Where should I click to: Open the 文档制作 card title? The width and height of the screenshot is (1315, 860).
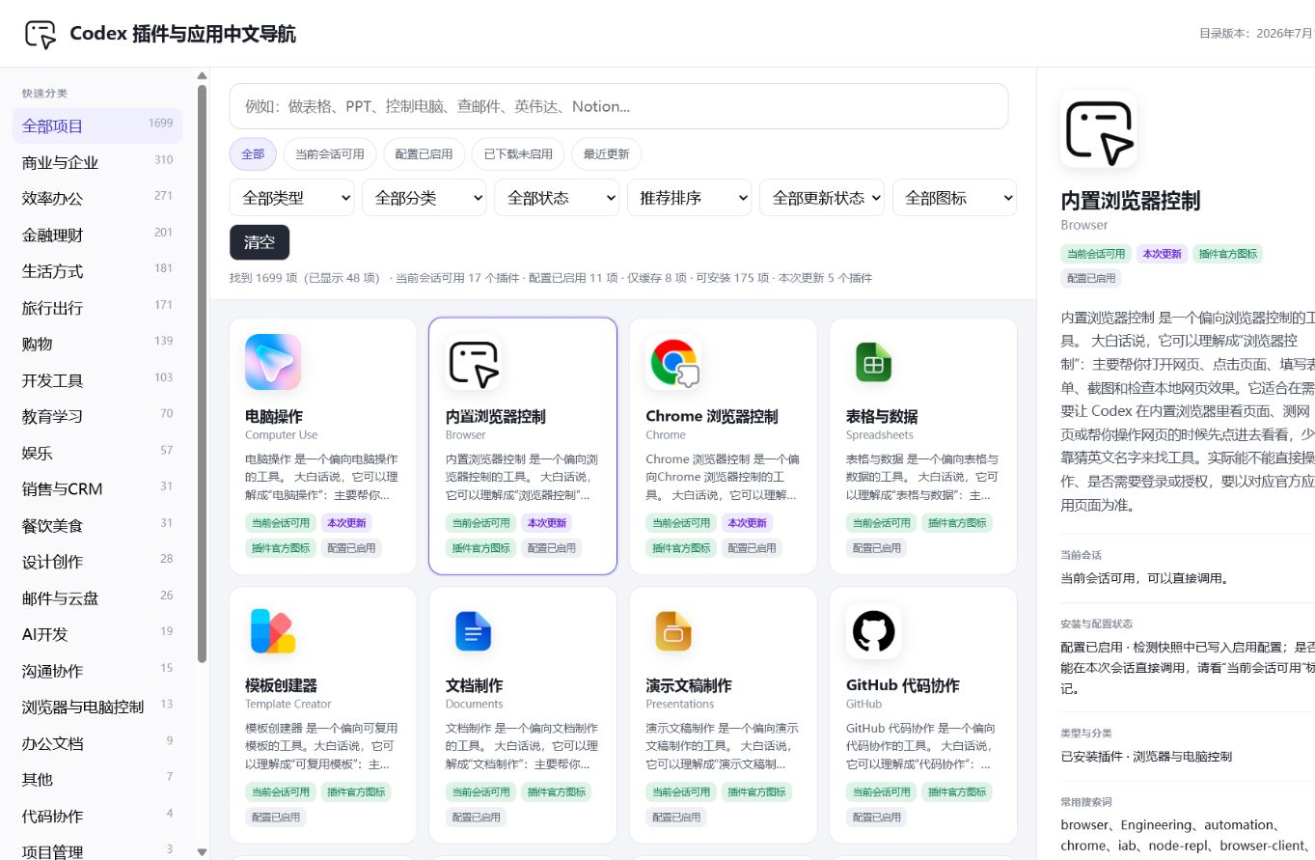474,685
